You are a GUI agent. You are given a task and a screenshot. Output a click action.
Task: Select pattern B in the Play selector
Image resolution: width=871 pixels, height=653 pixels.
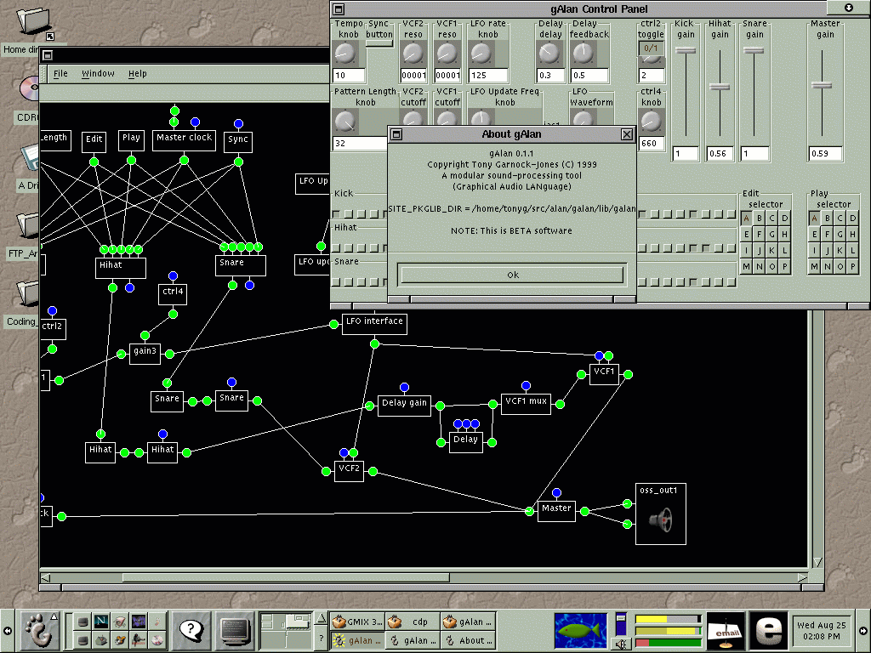click(827, 219)
